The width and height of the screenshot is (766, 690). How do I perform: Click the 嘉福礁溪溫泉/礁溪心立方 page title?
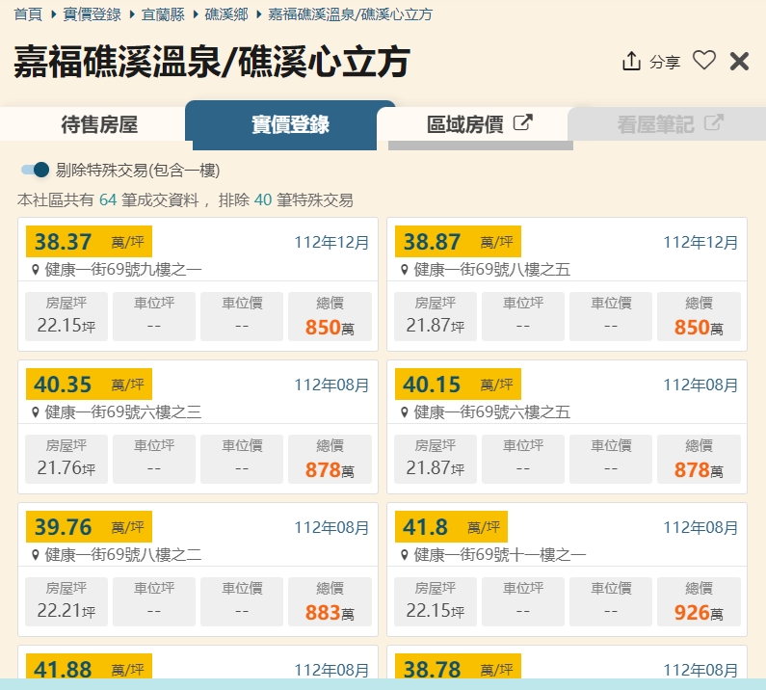coord(212,62)
